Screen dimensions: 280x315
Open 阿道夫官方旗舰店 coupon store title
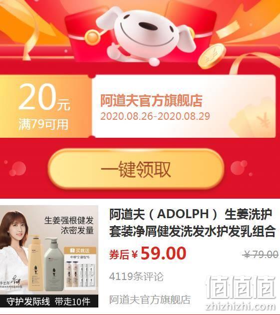click(x=151, y=100)
